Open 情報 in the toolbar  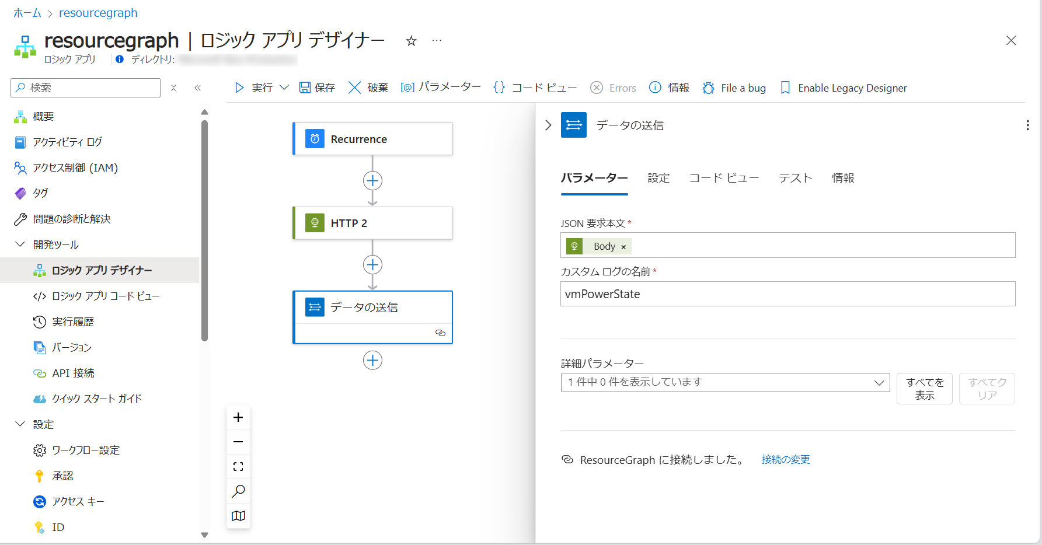[670, 88]
